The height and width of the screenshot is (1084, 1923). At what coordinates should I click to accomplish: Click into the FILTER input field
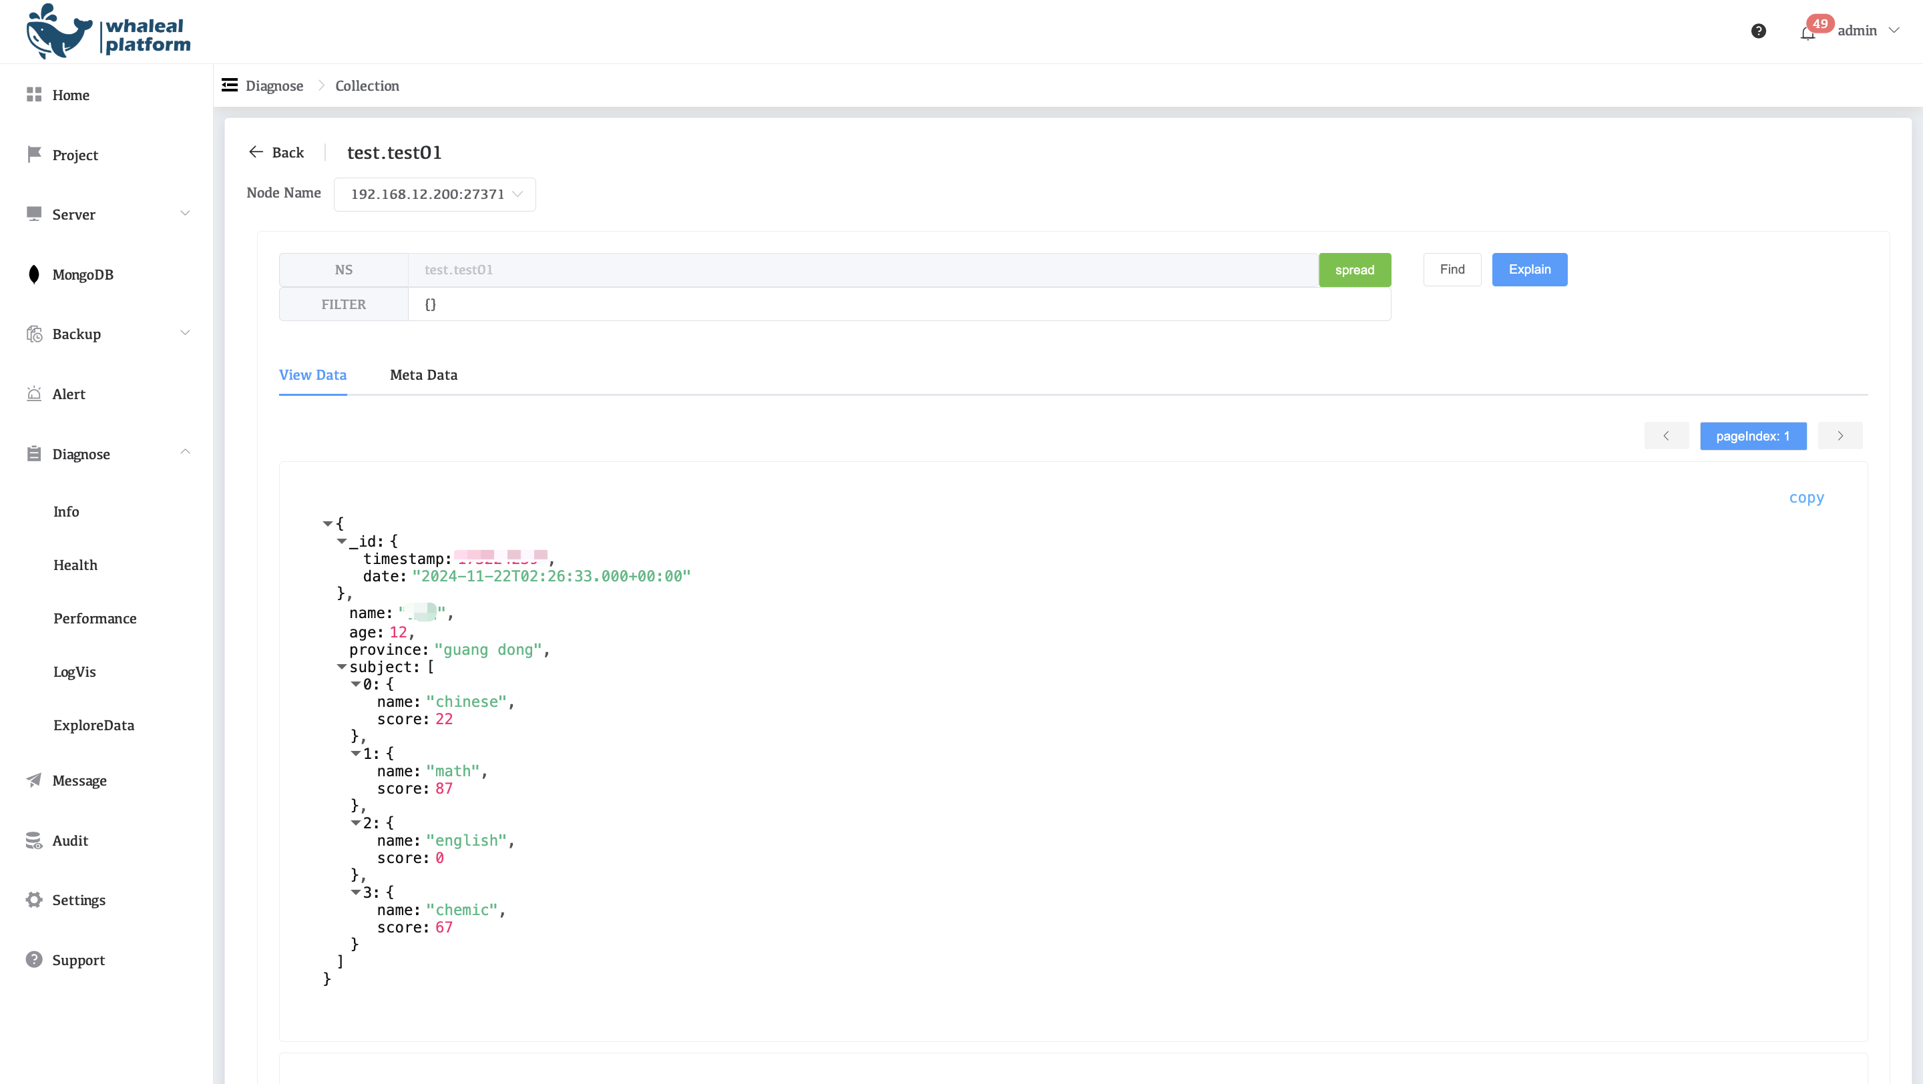pyautogui.click(x=896, y=304)
